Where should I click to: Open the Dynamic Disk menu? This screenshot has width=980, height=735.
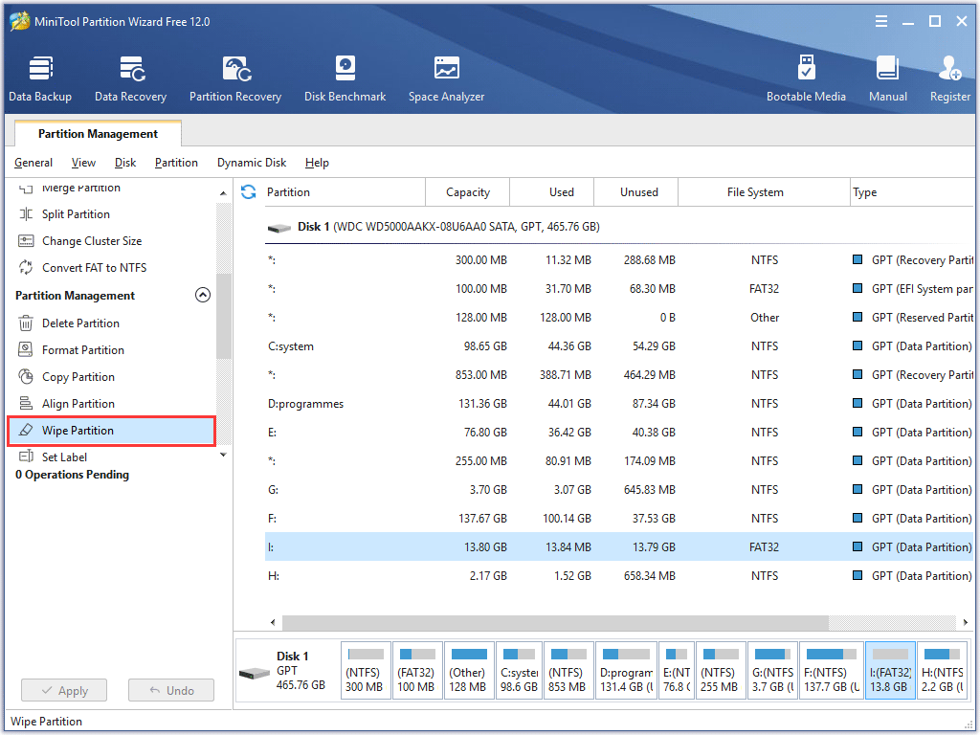click(252, 163)
